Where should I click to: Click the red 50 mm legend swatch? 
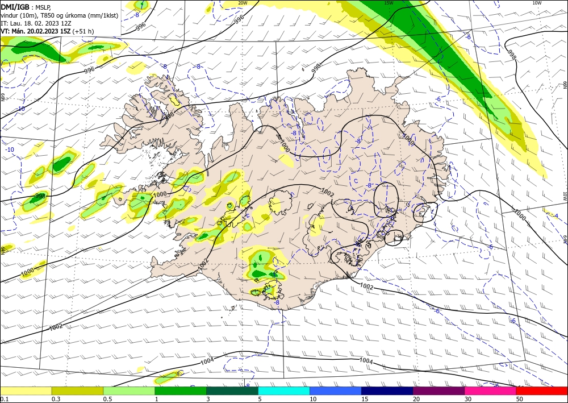tap(542, 390)
